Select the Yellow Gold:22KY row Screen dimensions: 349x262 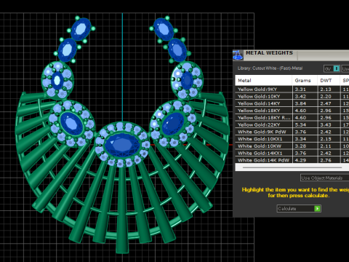292,124
